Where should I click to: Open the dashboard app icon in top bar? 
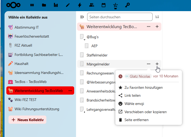point(32,5)
